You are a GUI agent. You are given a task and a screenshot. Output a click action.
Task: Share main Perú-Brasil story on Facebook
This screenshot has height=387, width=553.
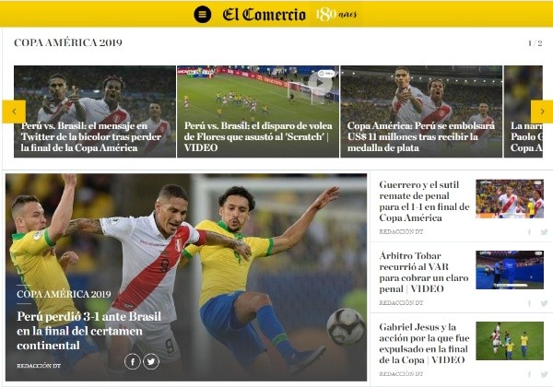pyautogui.click(x=133, y=361)
